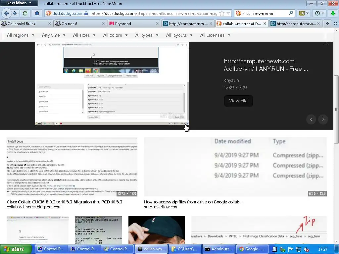Expand the Any time filter
The width and height of the screenshot is (339, 254).
coord(54,35)
